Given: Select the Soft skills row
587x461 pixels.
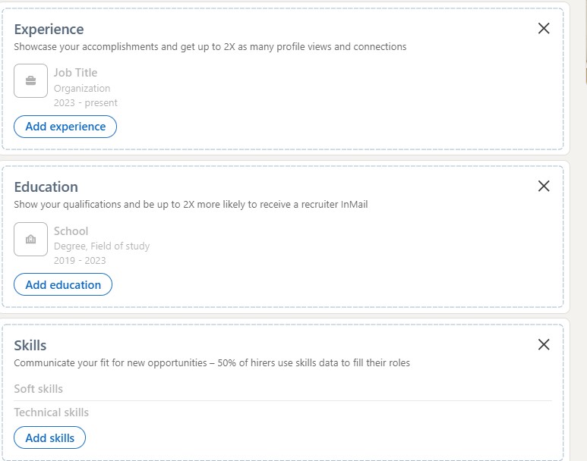Looking at the screenshot, I should [x=282, y=389].
